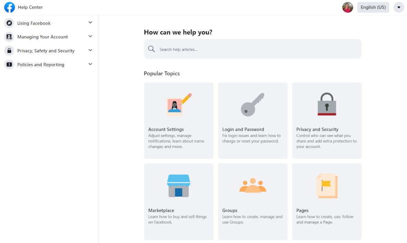Screen dimensions: 407x243
Task: Open the English (US) language selector
Action: point(373,7)
